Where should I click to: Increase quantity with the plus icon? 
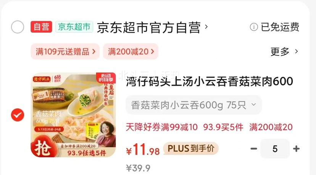296,149
